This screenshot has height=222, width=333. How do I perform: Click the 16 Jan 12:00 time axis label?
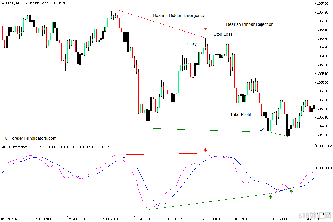pyautogui.click(x=76, y=218)
